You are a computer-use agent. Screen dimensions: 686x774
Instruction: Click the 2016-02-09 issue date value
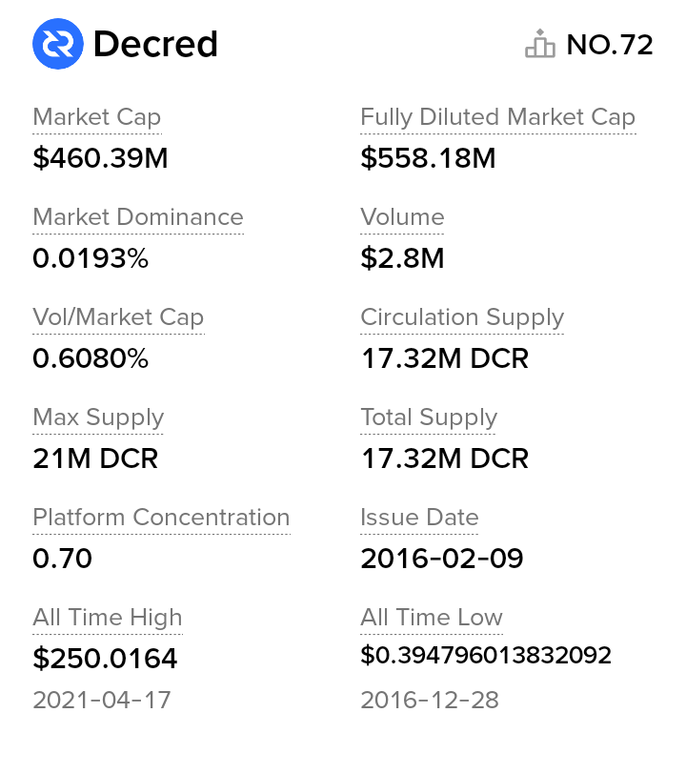[442, 559]
